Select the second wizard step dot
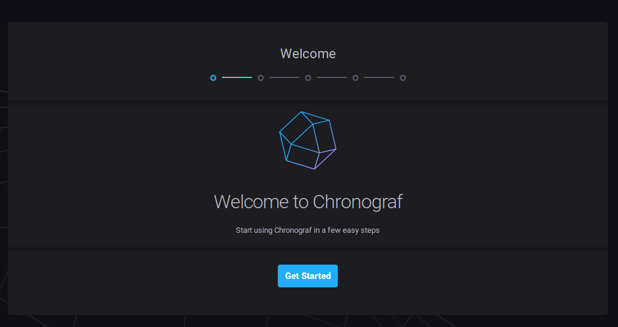Viewport: 618px width, 327px height. [x=260, y=78]
